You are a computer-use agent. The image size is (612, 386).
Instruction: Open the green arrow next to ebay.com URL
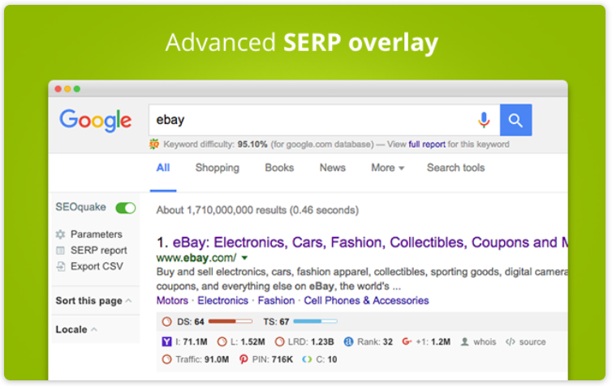(244, 258)
